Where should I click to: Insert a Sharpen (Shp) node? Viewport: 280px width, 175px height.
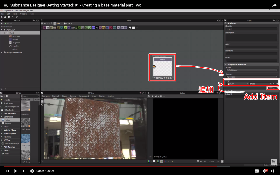click(x=104, y=28)
